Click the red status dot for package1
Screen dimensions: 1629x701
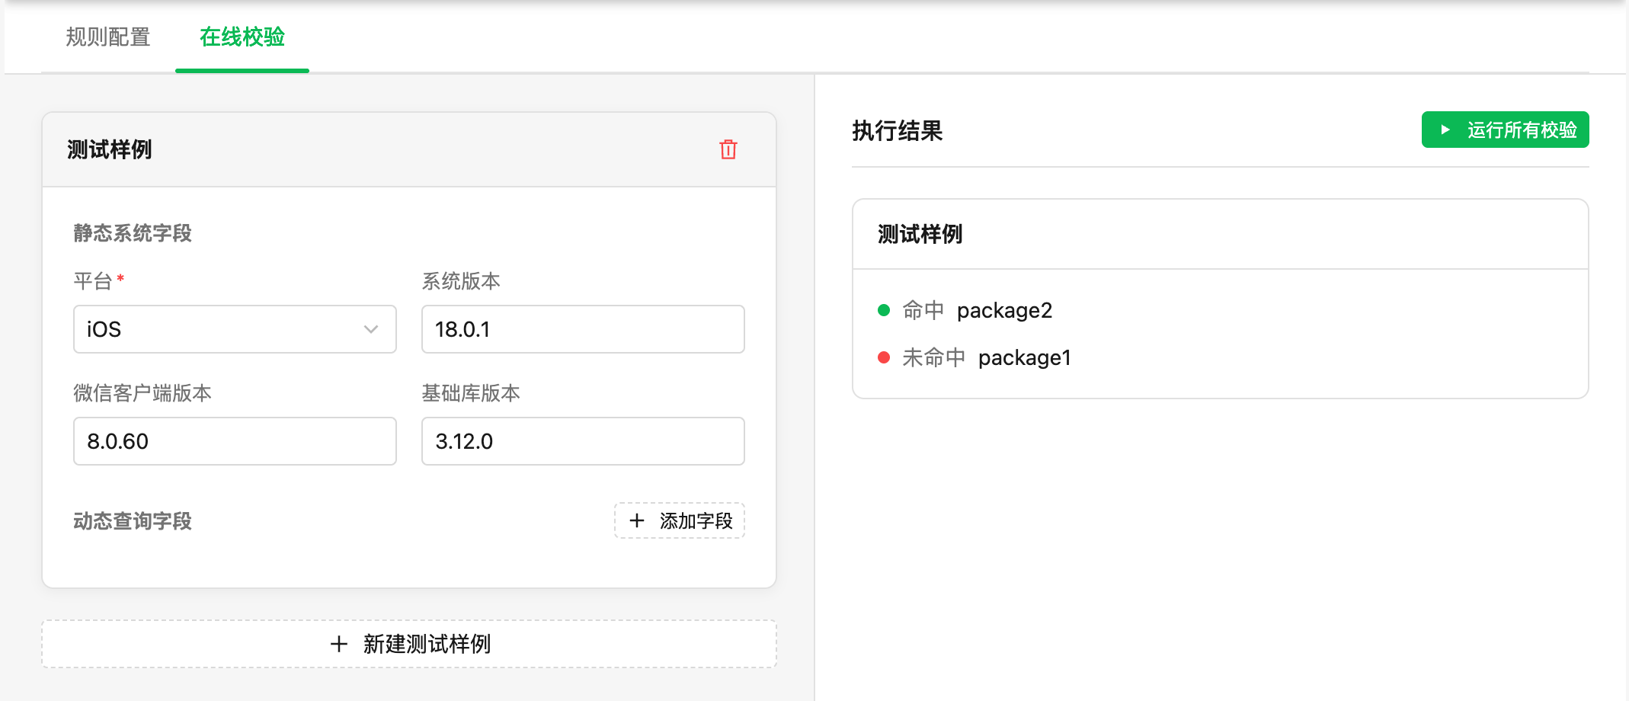click(884, 357)
